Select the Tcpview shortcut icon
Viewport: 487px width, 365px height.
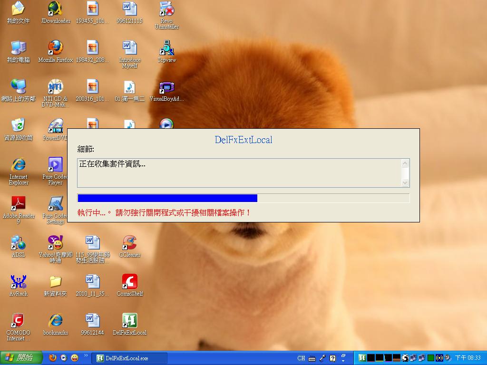167,52
